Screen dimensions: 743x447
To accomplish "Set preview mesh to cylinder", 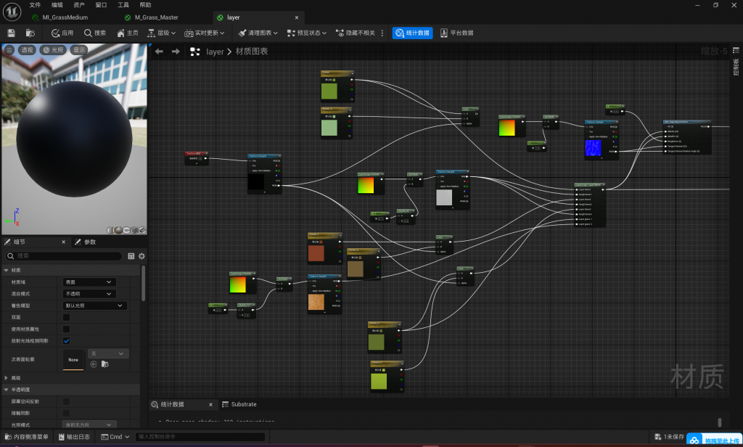I will click(110, 230).
